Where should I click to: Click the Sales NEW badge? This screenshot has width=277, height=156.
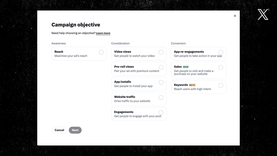(x=186, y=67)
